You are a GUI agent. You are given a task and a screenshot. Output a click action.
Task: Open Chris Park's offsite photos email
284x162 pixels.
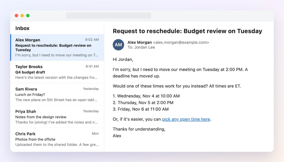(x=57, y=139)
